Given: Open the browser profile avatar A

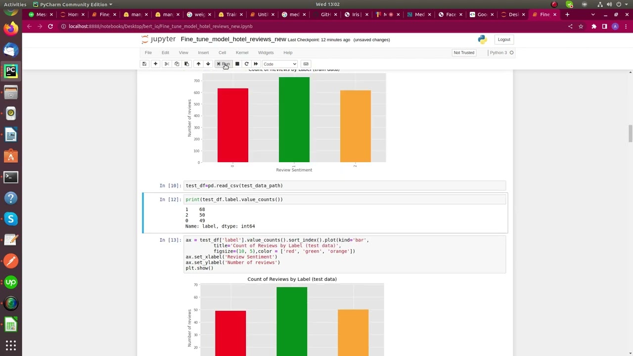Looking at the screenshot, I should point(615,26).
